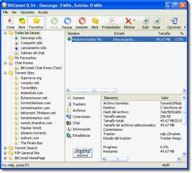Screen dimensions: 192x173
Task: Delete the task with the Eliminar X
Action: coord(129,23)
